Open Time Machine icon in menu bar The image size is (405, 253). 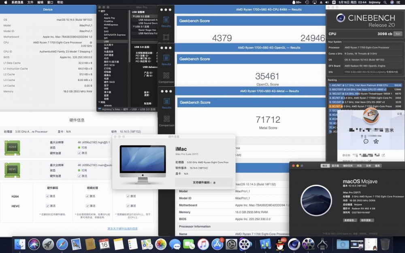click(307, 2)
